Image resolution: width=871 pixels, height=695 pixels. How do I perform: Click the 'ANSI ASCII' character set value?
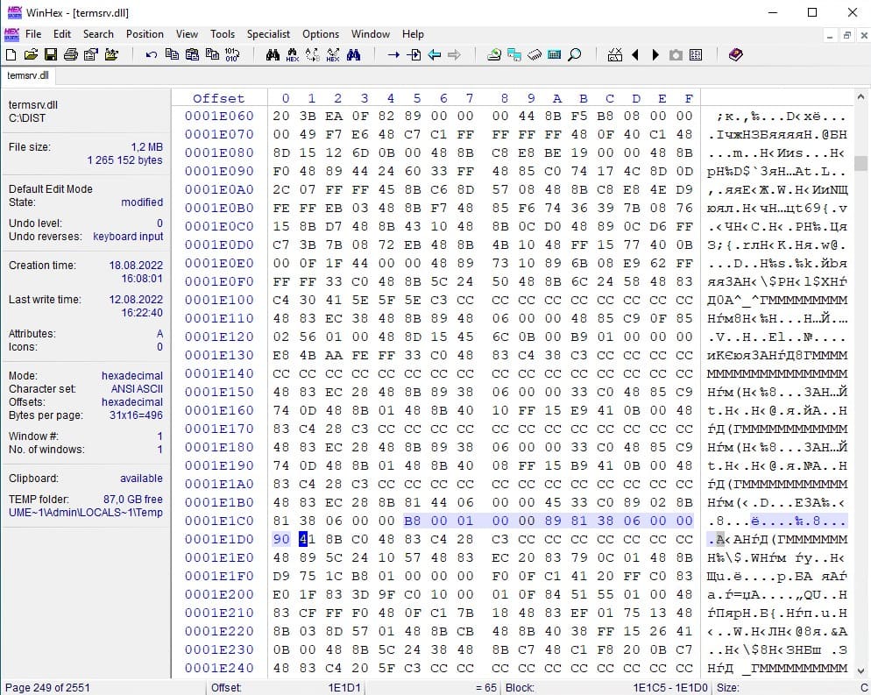tap(137, 389)
